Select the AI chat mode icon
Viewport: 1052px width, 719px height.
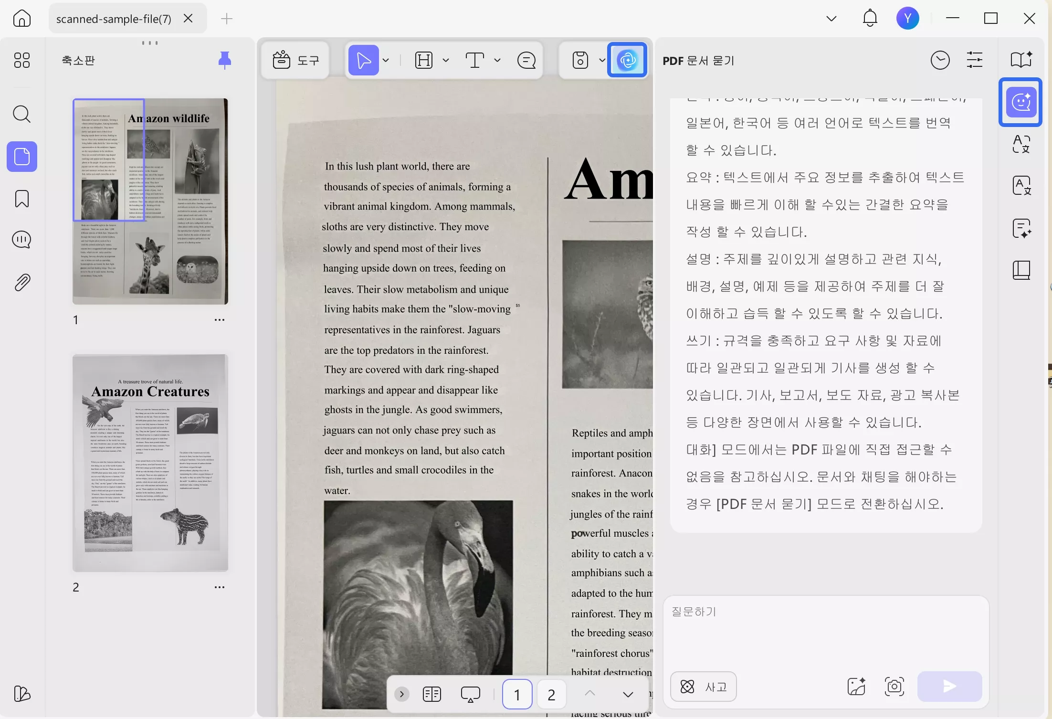[1021, 102]
